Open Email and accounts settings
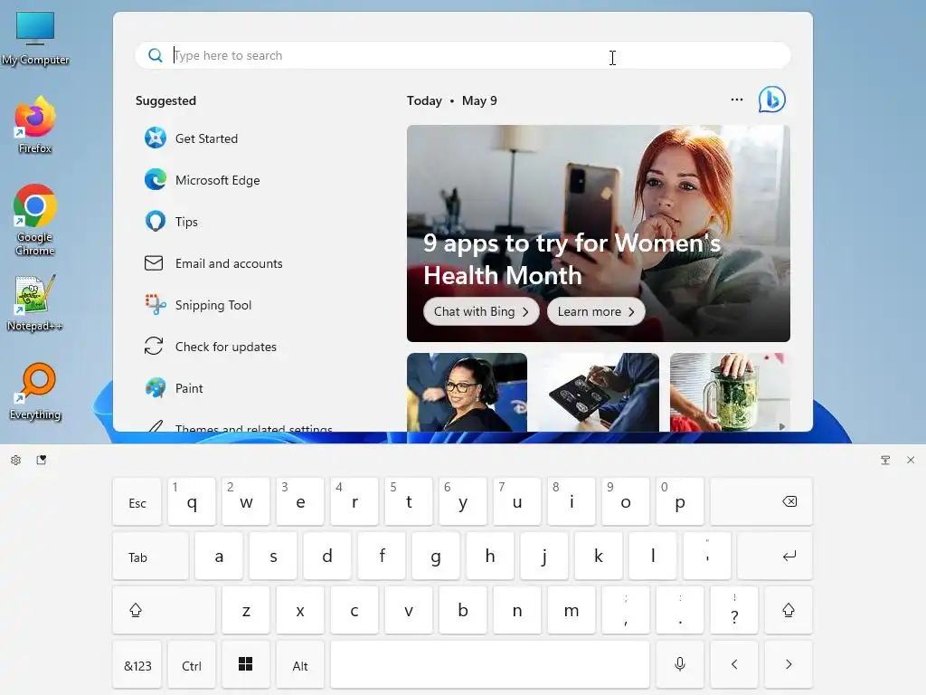 point(213,263)
